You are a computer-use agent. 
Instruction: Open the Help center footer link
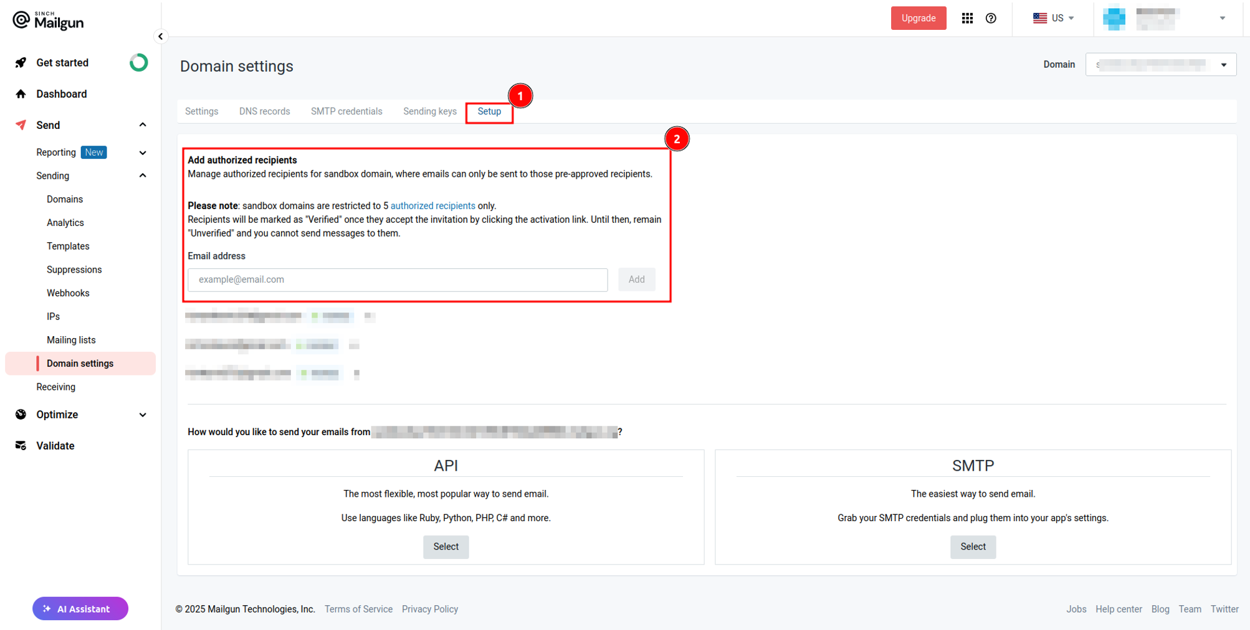[1119, 609]
